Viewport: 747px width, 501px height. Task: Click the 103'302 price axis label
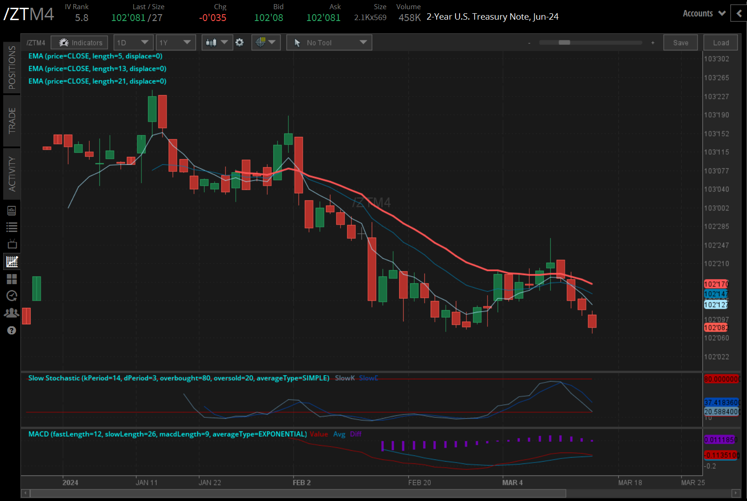[x=716, y=59]
